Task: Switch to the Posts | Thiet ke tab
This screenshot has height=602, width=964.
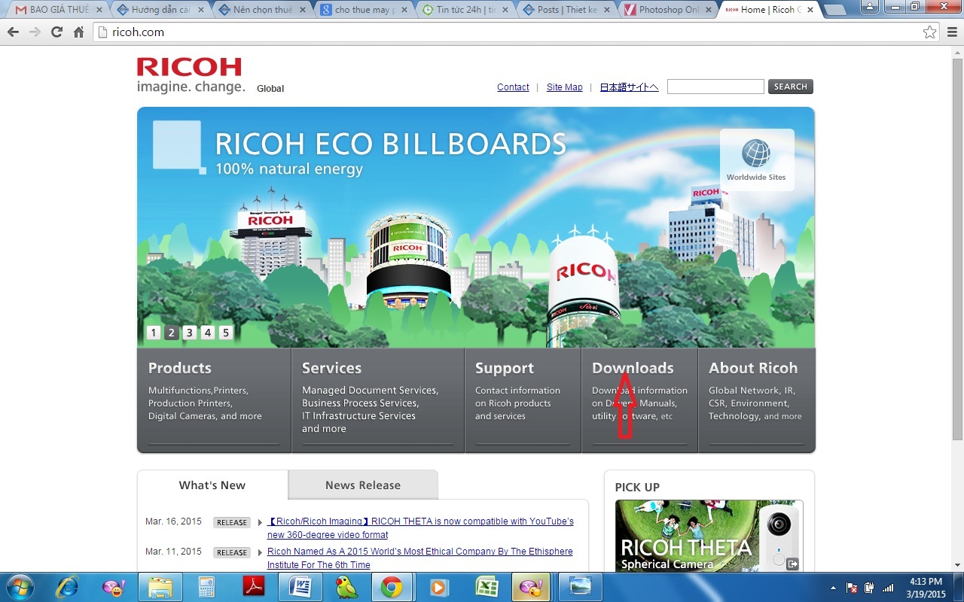Action: click(x=567, y=10)
